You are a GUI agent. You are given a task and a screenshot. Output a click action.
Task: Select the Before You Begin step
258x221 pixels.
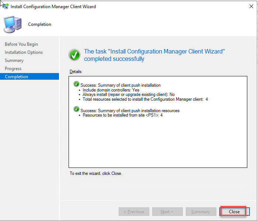coord(21,44)
